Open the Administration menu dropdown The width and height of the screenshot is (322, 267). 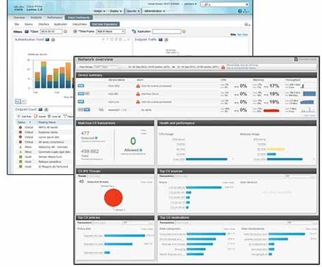pos(155,11)
